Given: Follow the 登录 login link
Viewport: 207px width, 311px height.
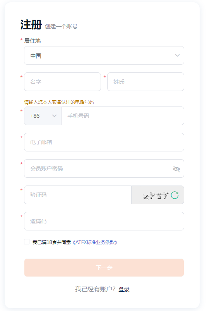Looking at the screenshot, I should tap(124, 289).
